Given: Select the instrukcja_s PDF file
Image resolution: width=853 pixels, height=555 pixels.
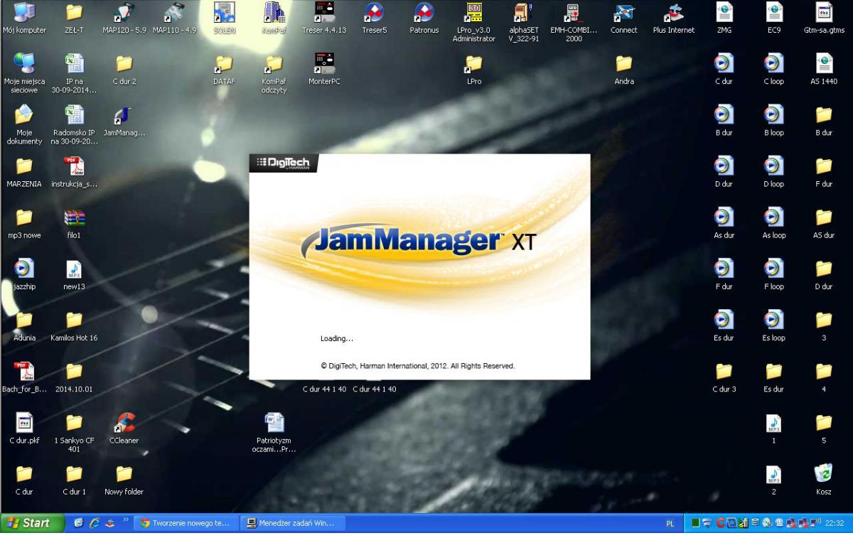Looking at the screenshot, I should pyautogui.click(x=74, y=173).
